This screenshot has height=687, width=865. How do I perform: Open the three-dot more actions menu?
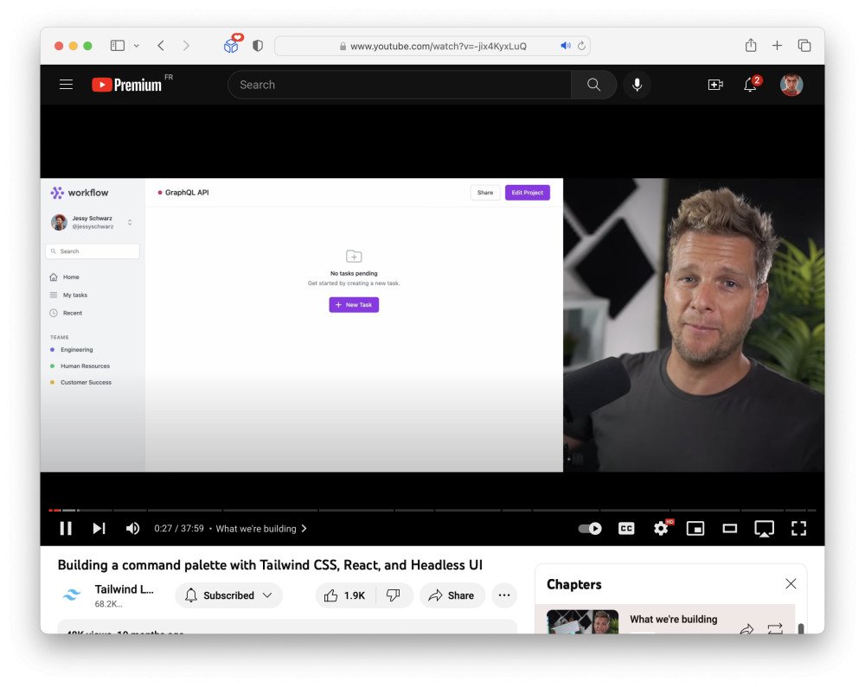coord(504,595)
